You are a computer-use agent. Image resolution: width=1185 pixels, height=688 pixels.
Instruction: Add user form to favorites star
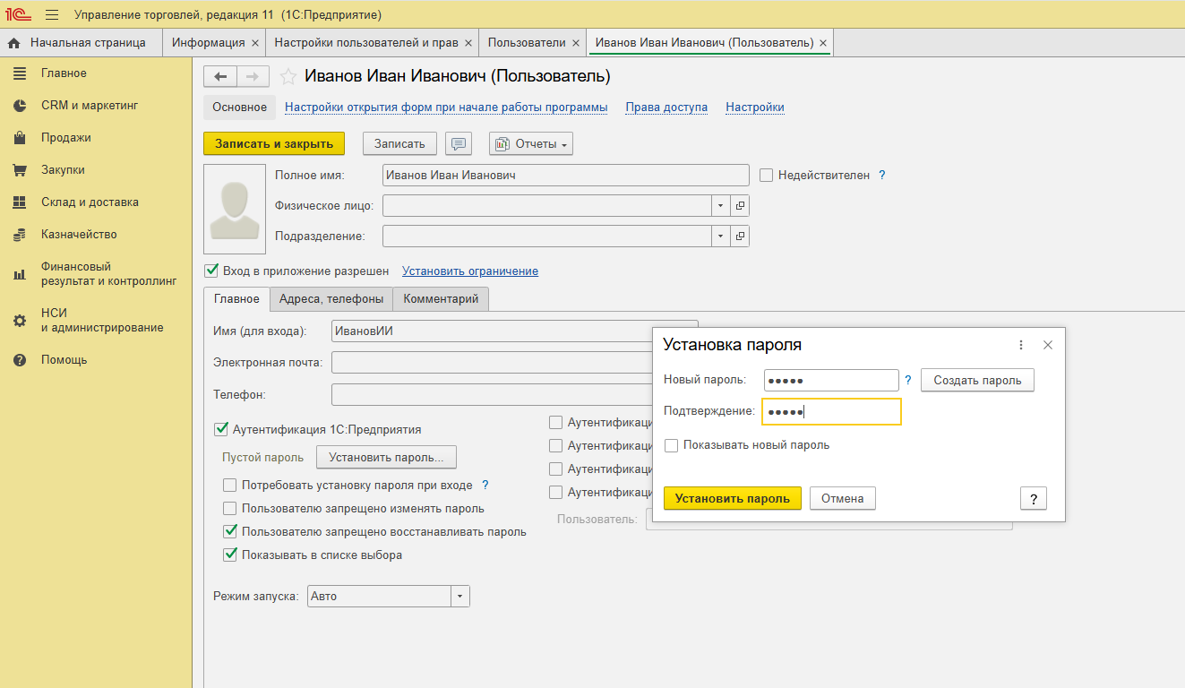click(x=288, y=77)
